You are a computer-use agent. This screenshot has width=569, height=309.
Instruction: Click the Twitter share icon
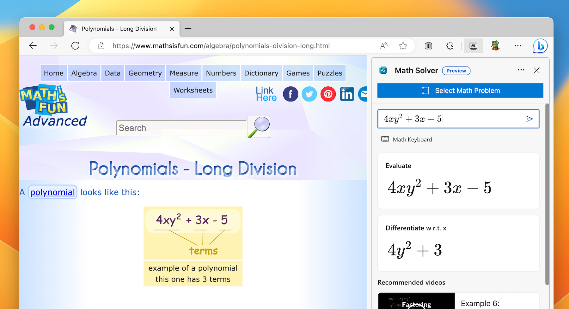[x=309, y=94]
